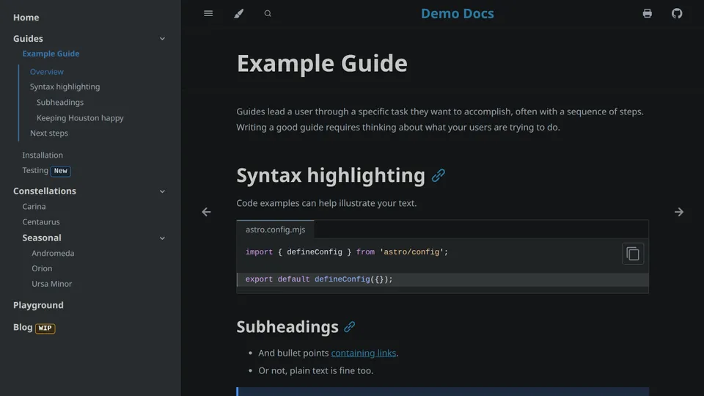The width and height of the screenshot is (704, 396).
Task: Jump to Subheadings in sidebar contents
Action: pos(60,103)
